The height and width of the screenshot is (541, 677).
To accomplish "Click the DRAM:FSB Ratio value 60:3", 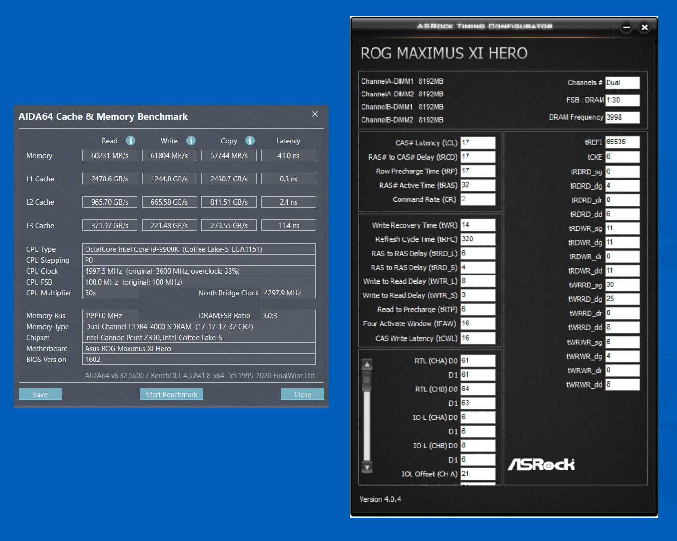I will (288, 315).
